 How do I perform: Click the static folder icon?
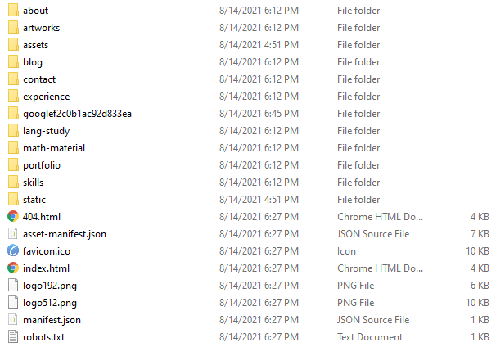13,200
